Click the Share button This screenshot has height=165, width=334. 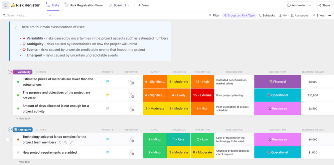[324, 5]
